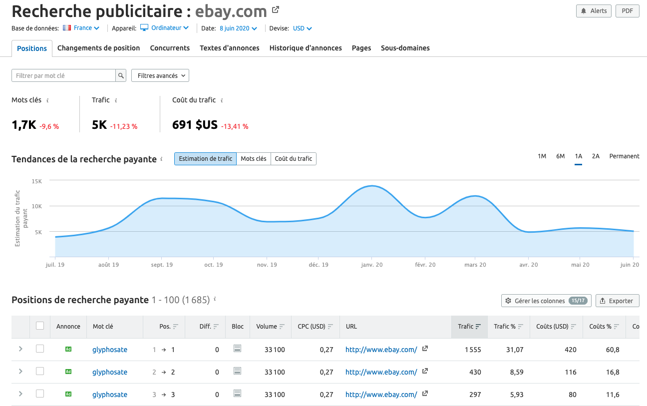
Task: Sort by Trafic % column sort icon
Action: (x=521, y=327)
